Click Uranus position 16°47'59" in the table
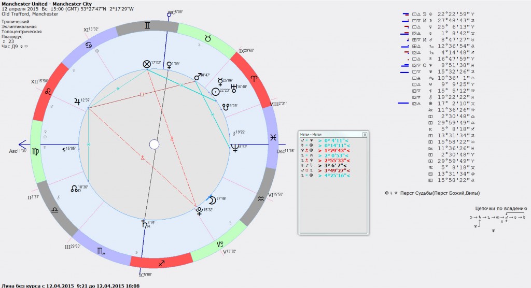This screenshot has width=531, height=288. pyautogui.click(x=454, y=59)
